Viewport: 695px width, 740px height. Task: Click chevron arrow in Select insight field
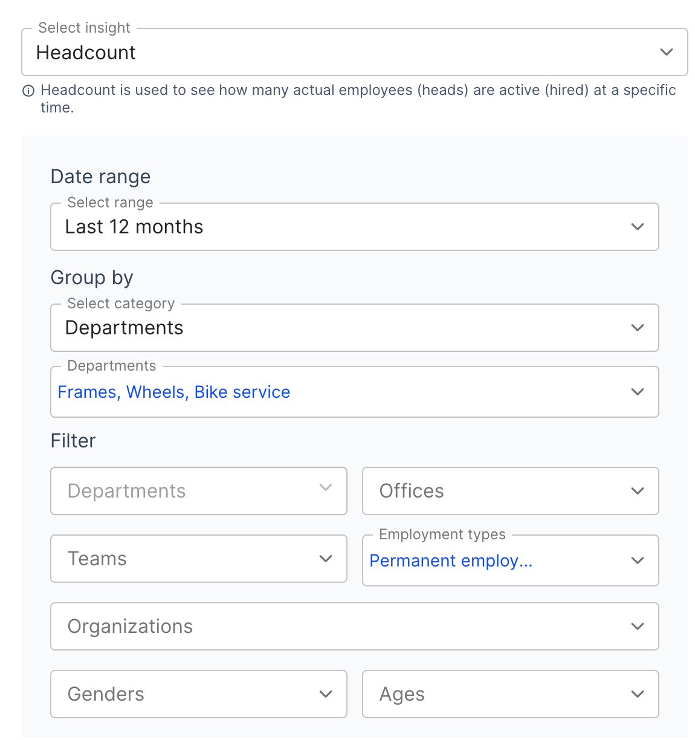coord(666,52)
